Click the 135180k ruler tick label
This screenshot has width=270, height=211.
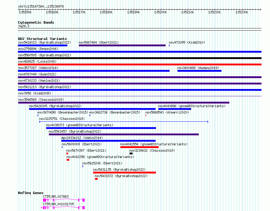click(106, 12)
